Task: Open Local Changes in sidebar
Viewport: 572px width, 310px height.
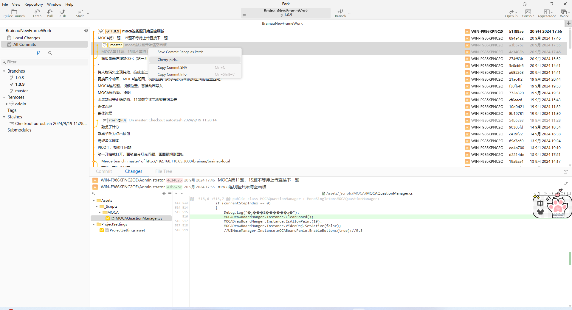Action: (x=45, y=38)
